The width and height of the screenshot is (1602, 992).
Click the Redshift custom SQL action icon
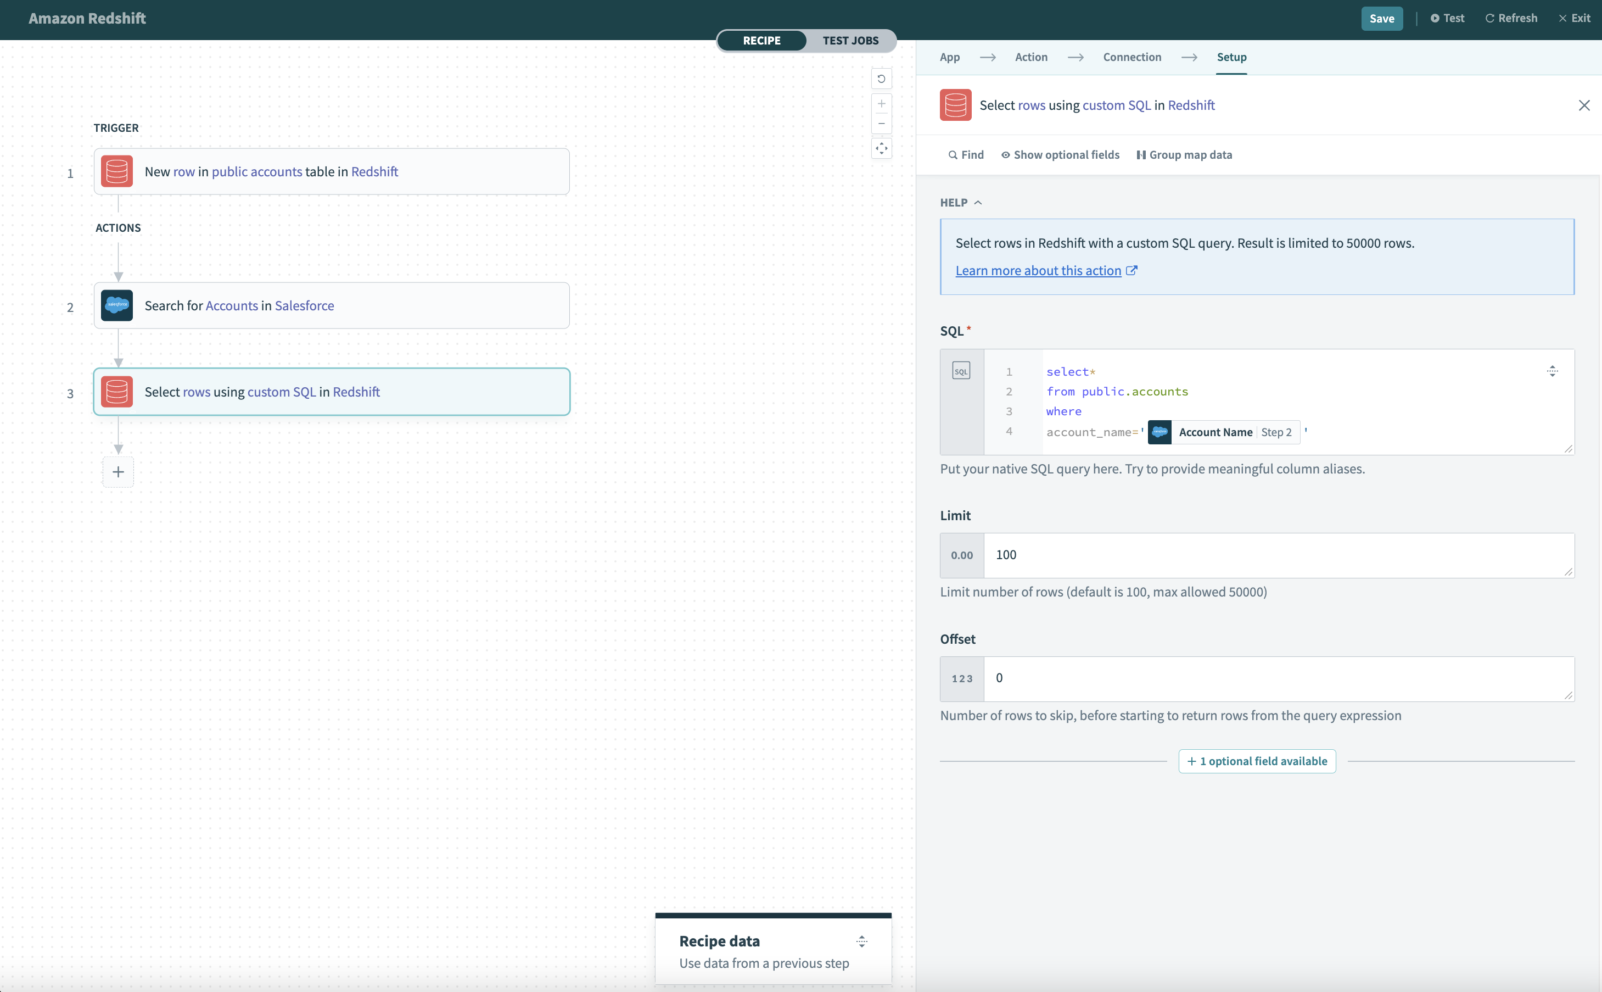click(x=117, y=391)
